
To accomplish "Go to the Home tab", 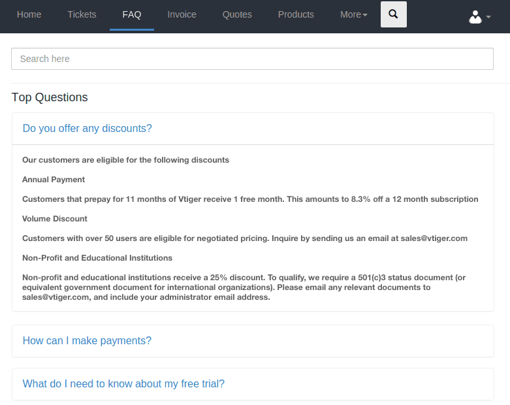I will pyautogui.click(x=29, y=14).
